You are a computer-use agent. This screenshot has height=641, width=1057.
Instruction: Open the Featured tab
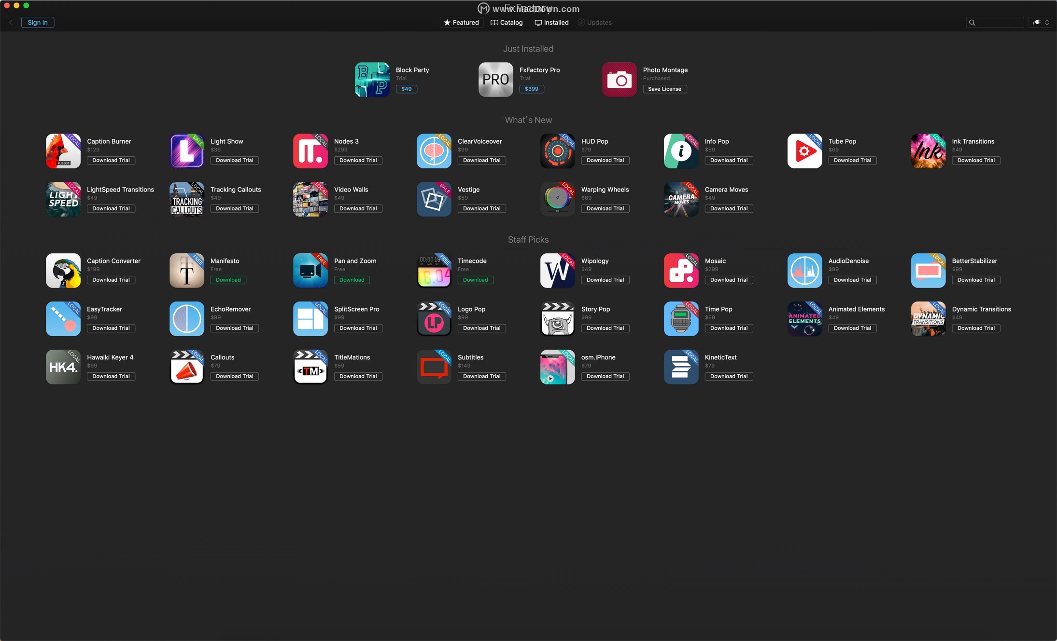click(461, 23)
